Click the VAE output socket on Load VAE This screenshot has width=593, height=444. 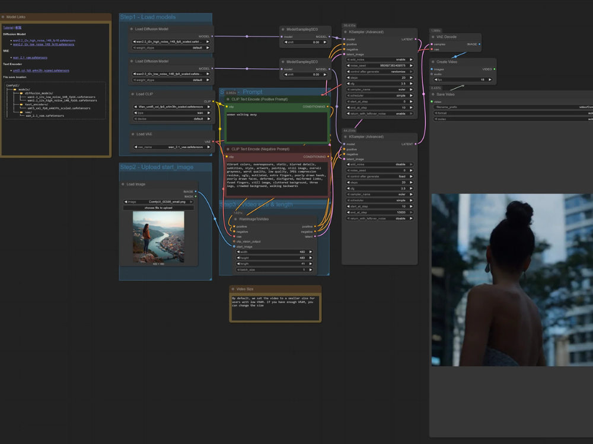click(213, 141)
